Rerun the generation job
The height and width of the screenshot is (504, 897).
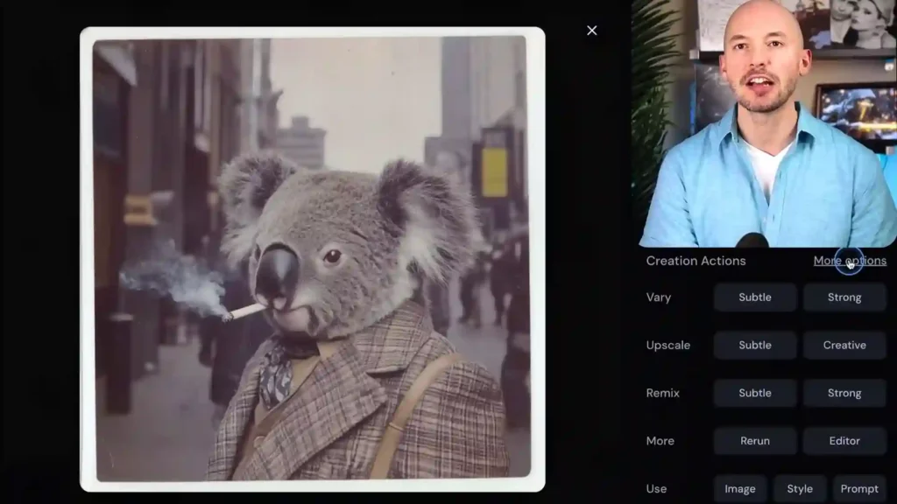coord(754,441)
